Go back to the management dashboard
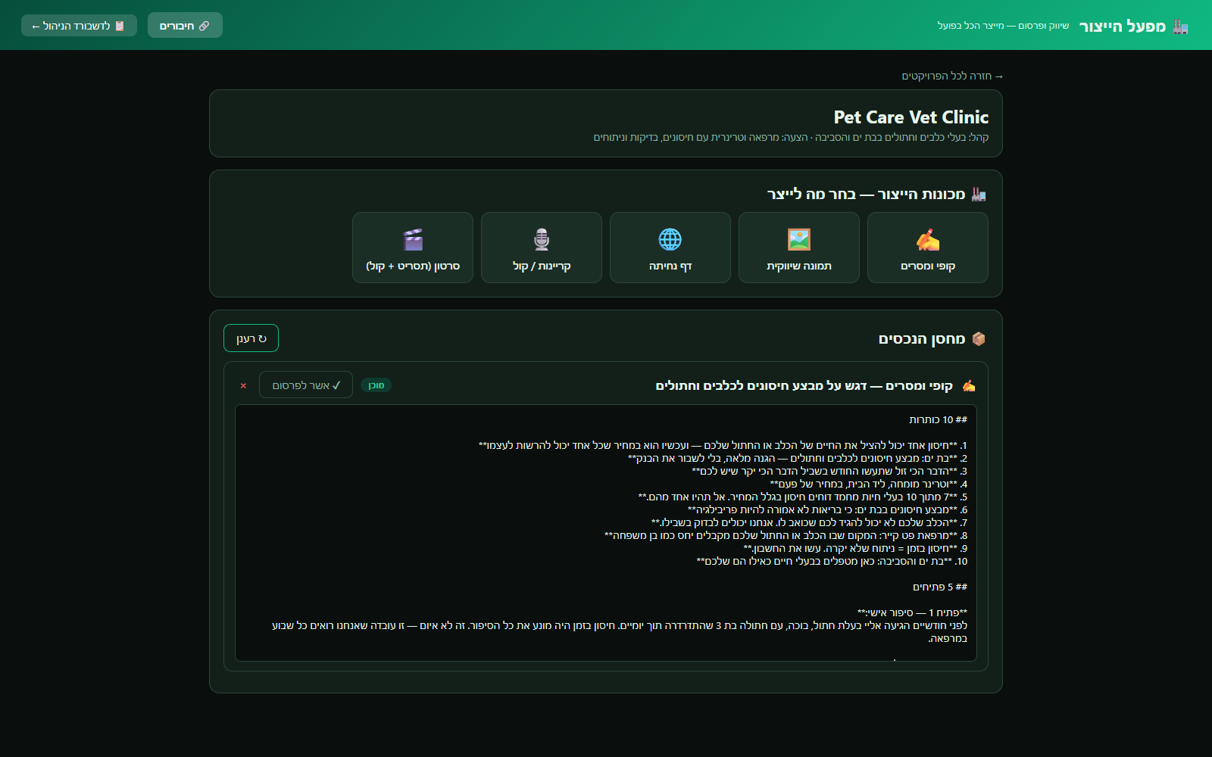The width and height of the screenshot is (1212, 757). (79, 25)
